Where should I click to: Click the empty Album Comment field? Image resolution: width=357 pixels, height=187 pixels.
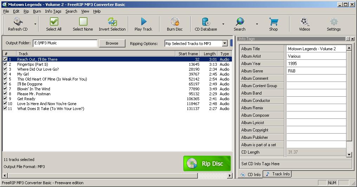(x=316, y=78)
